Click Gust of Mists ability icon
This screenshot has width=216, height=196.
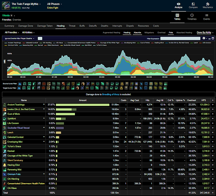pyautogui.click(x=5, y=114)
